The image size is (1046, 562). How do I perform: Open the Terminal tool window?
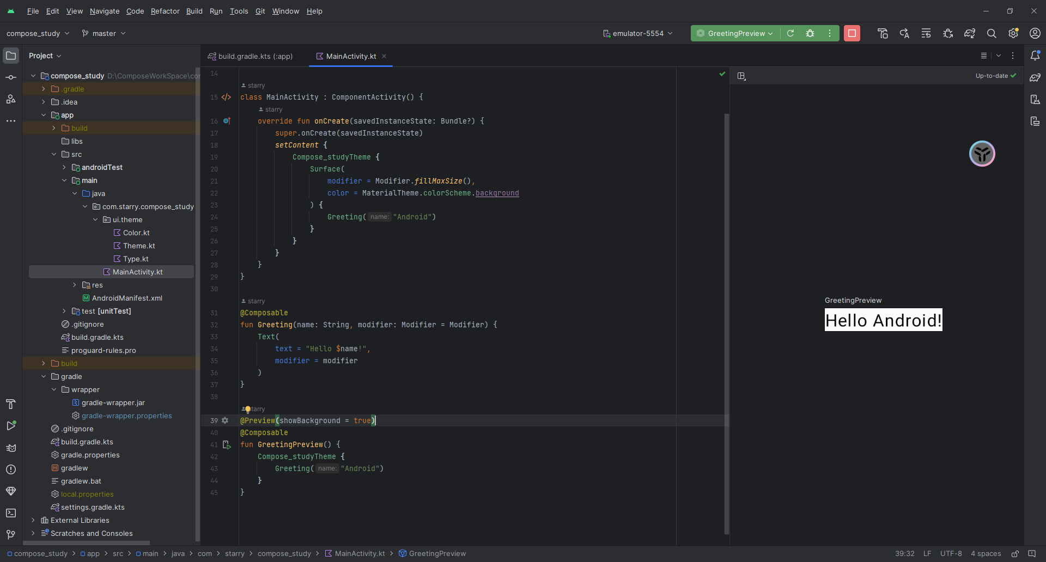pyautogui.click(x=11, y=513)
